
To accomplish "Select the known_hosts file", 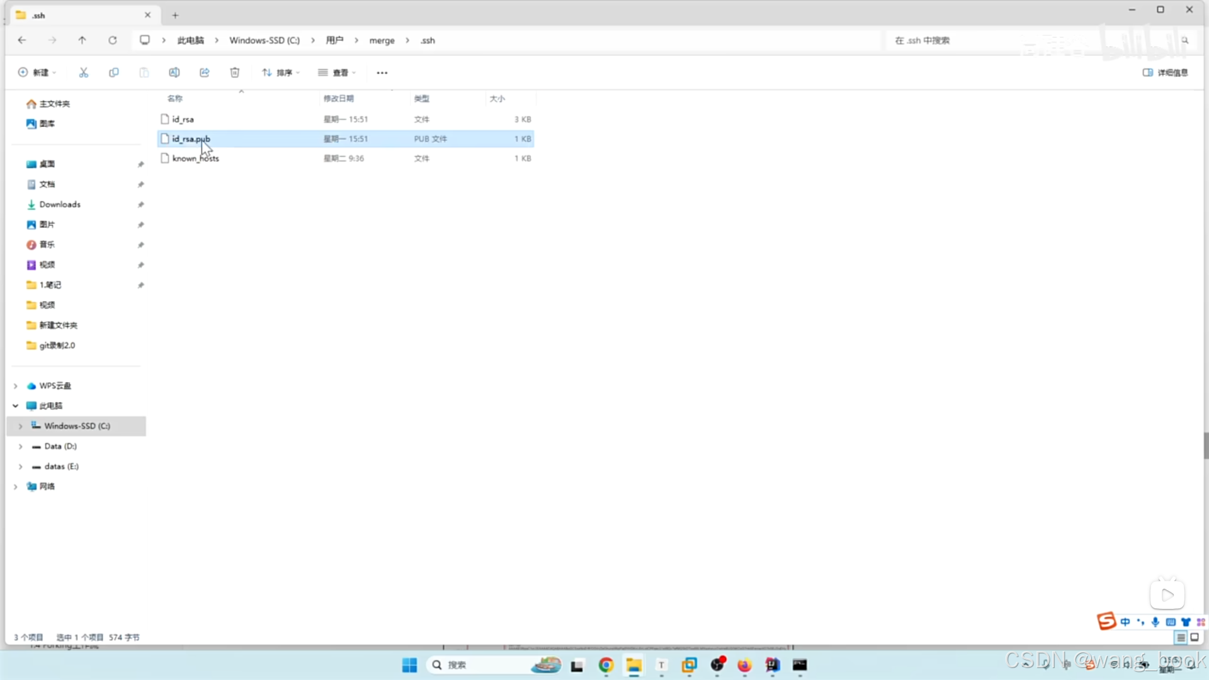I will [x=345, y=158].
